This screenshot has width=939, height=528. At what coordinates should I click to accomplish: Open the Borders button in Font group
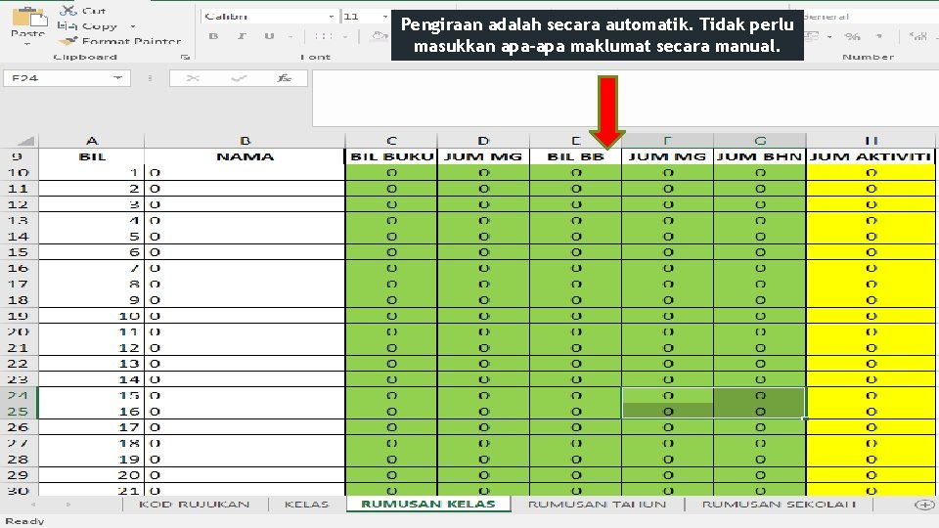(x=324, y=36)
